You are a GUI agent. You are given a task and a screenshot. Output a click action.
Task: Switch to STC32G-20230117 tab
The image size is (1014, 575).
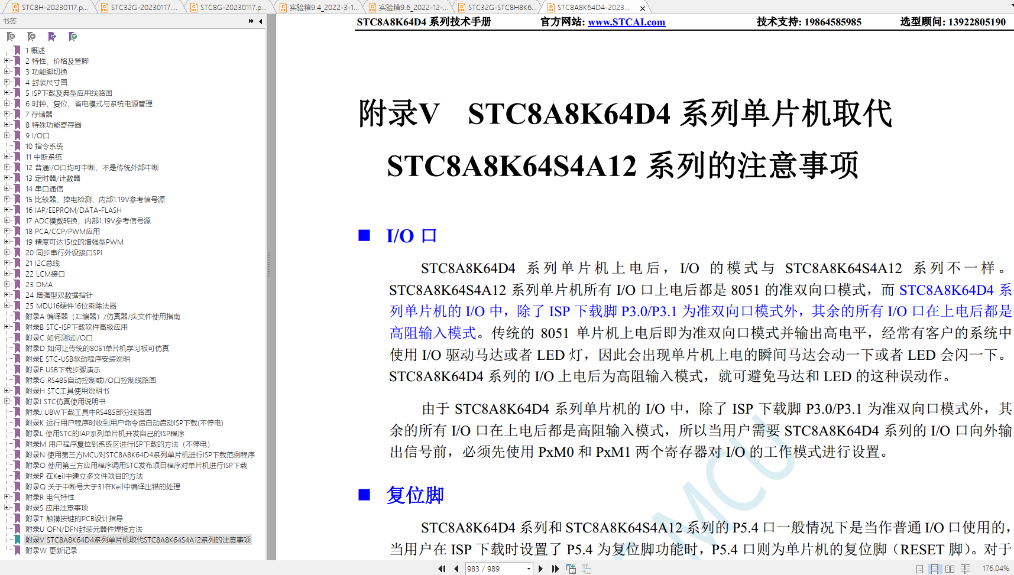click(139, 8)
